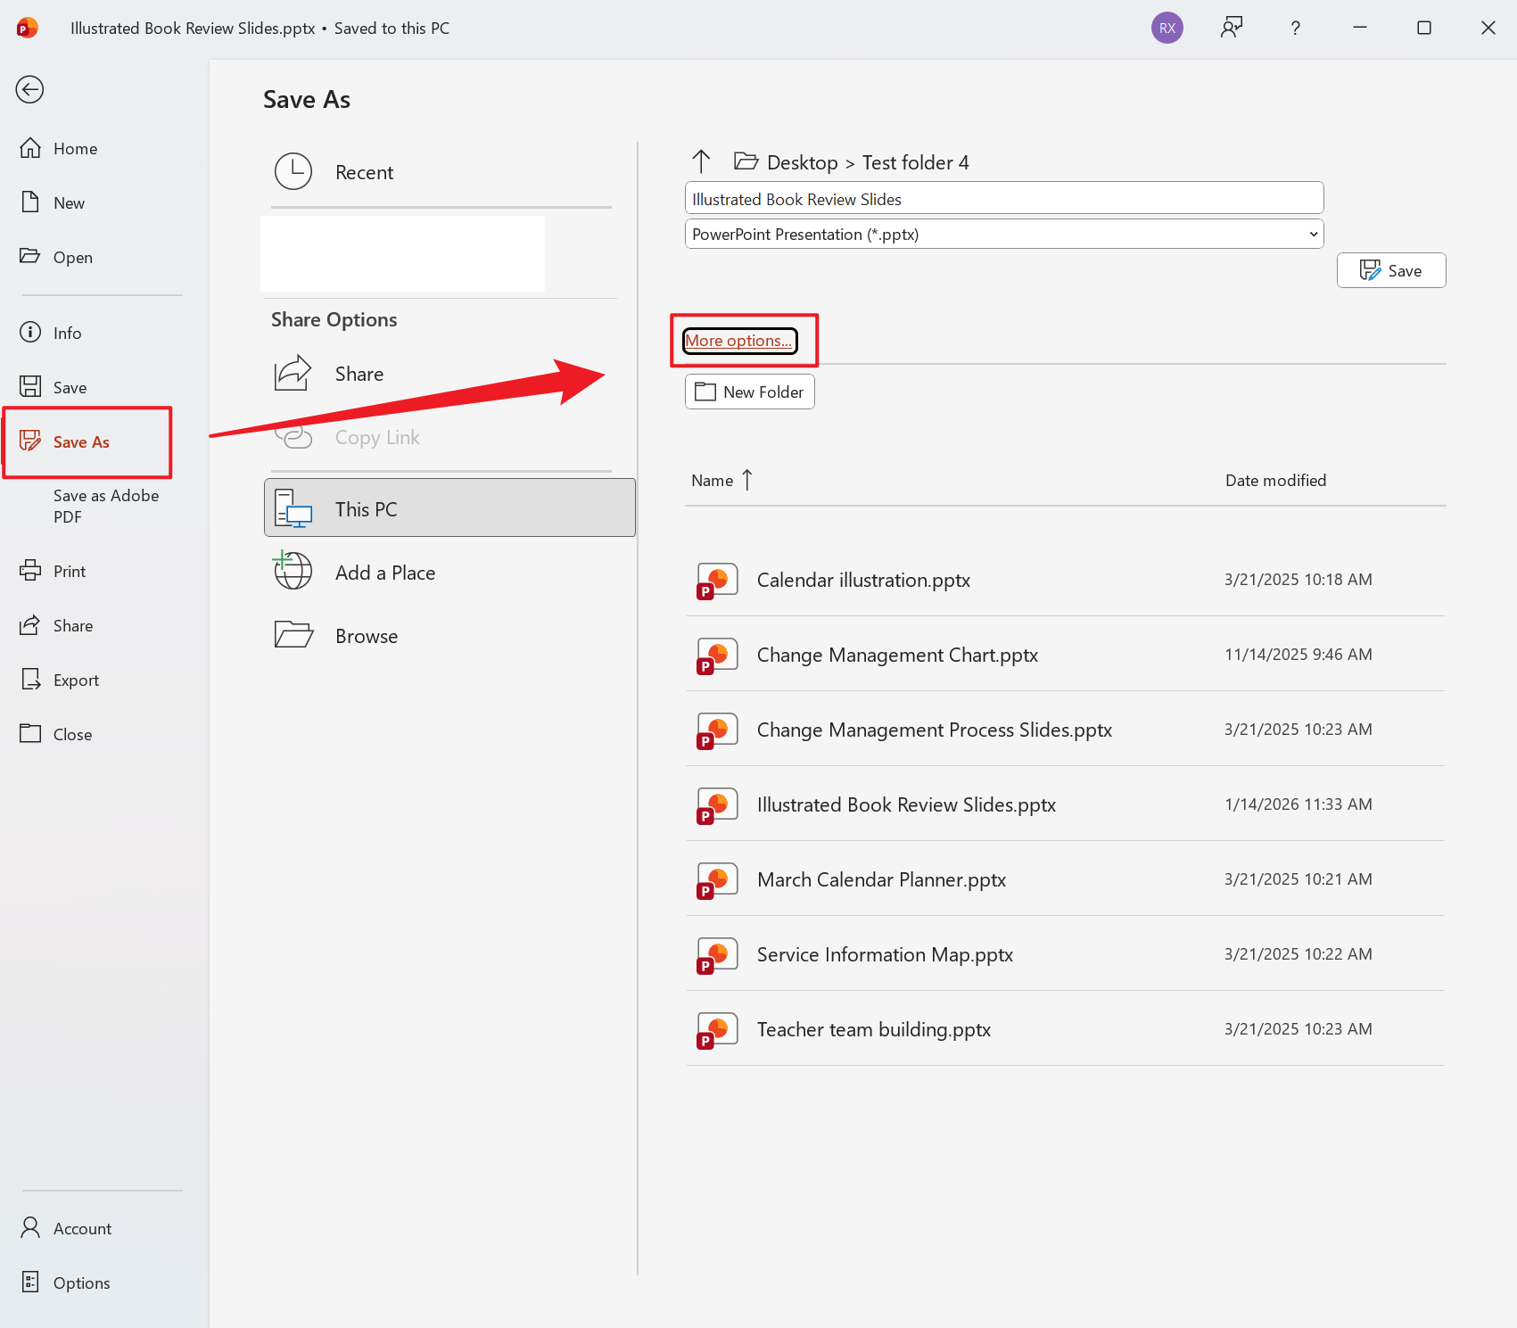Open the Browse folder option

coord(366,636)
